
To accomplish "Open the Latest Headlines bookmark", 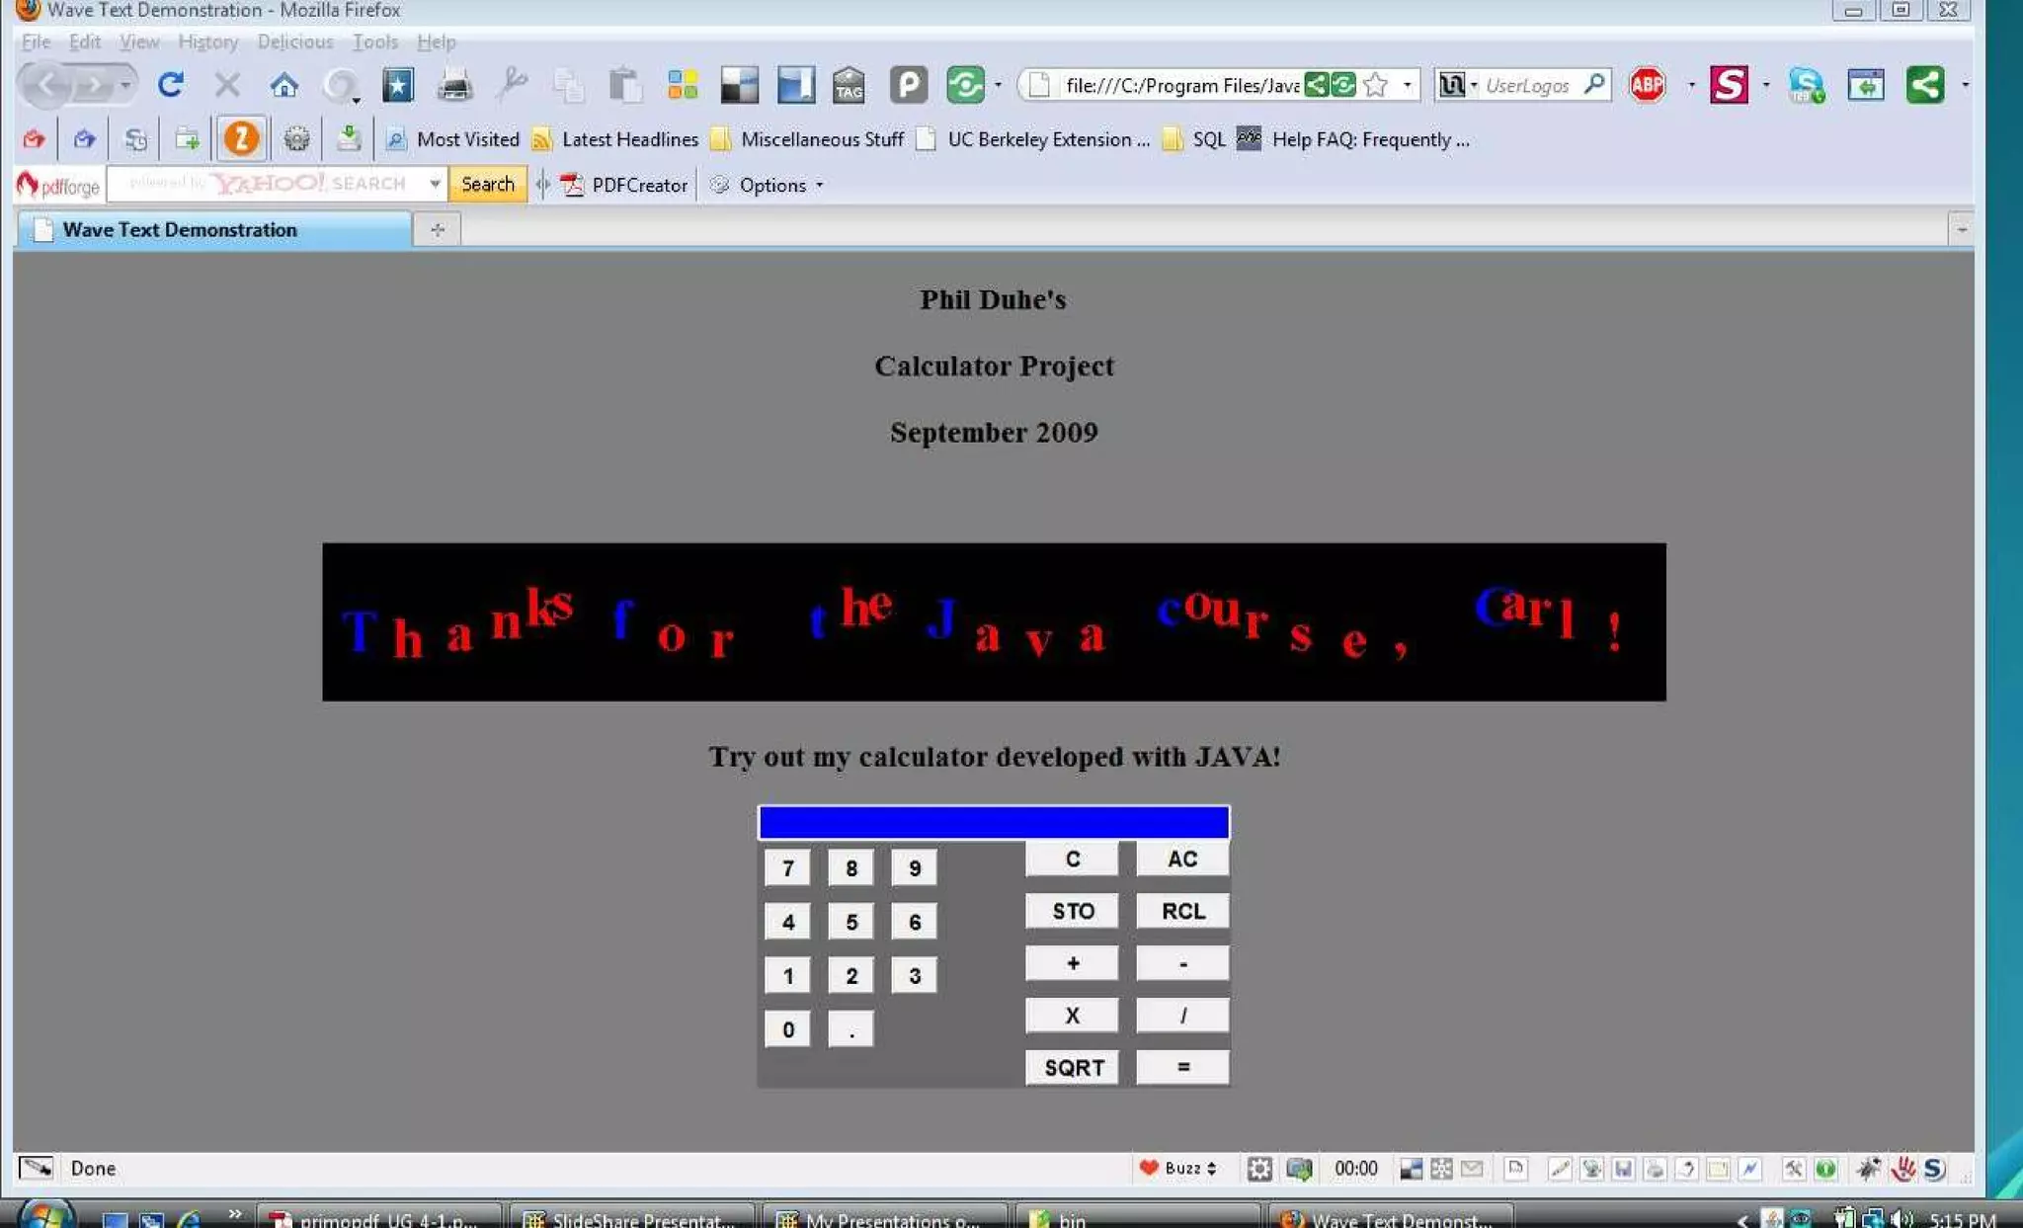I will point(615,139).
